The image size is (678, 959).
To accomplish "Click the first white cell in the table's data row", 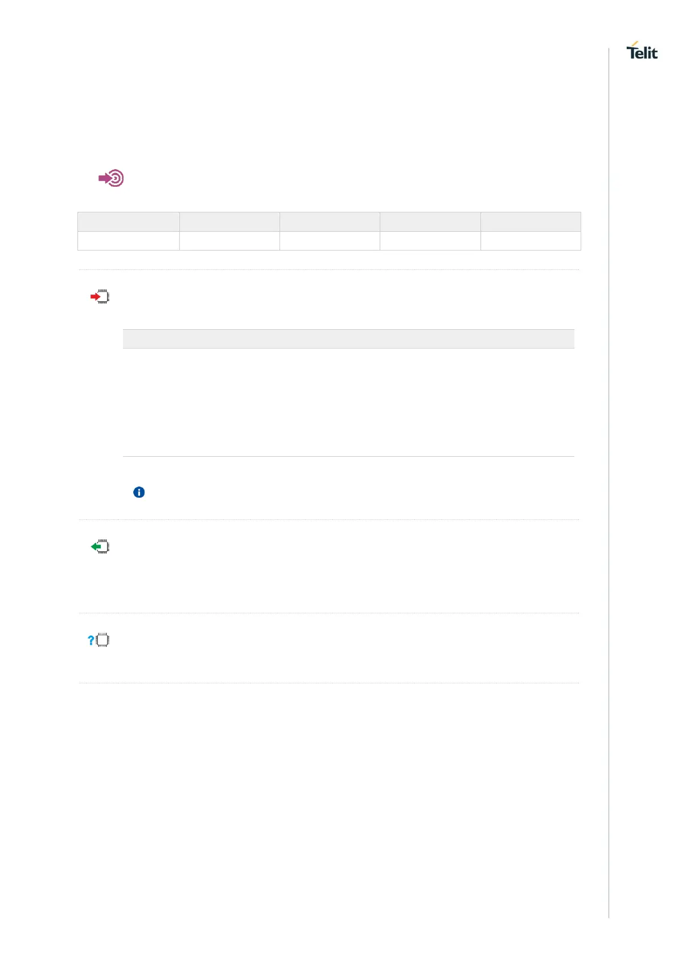I will coord(129,241).
